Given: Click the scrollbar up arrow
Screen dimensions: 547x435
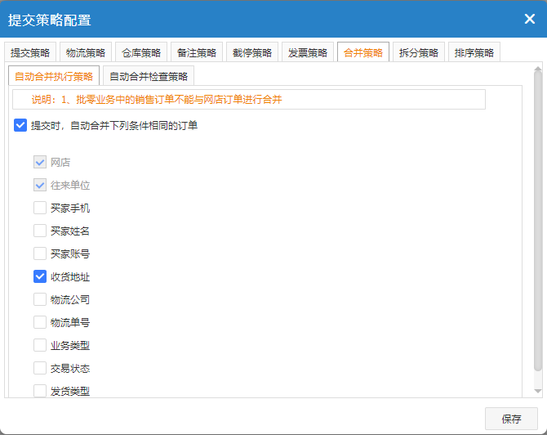Looking at the screenshot, I should (538, 69).
